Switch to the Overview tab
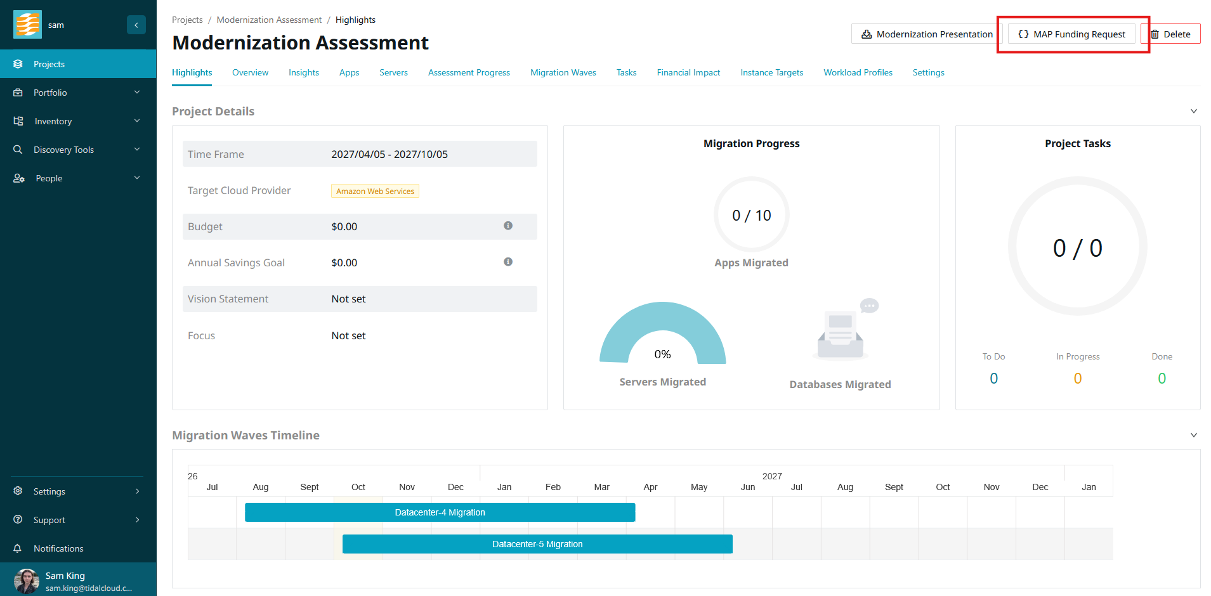The height and width of the screenshot is (596, 1211). click(x=250, y=73)
